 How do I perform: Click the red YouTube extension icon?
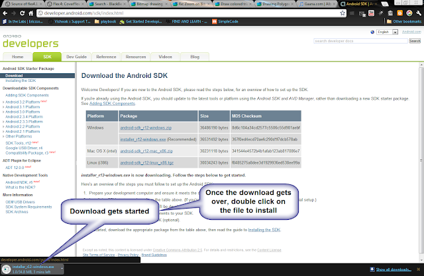(371, 13)
